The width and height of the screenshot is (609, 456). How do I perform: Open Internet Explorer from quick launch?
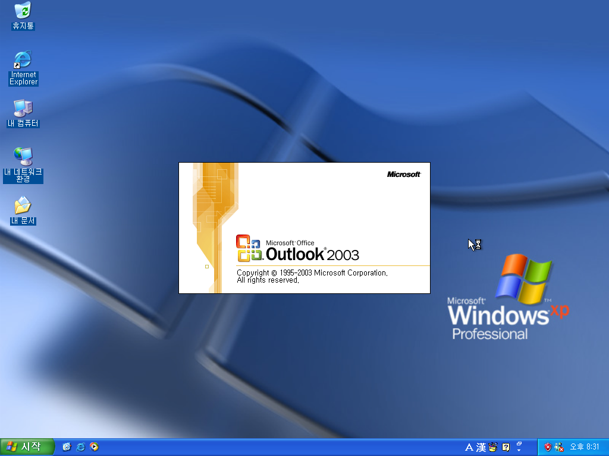pos(80,447)
